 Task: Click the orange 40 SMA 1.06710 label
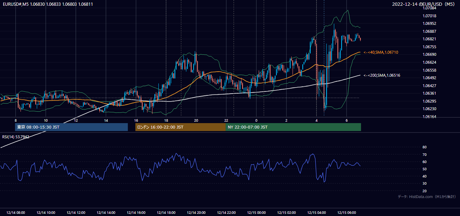(381, 53)
